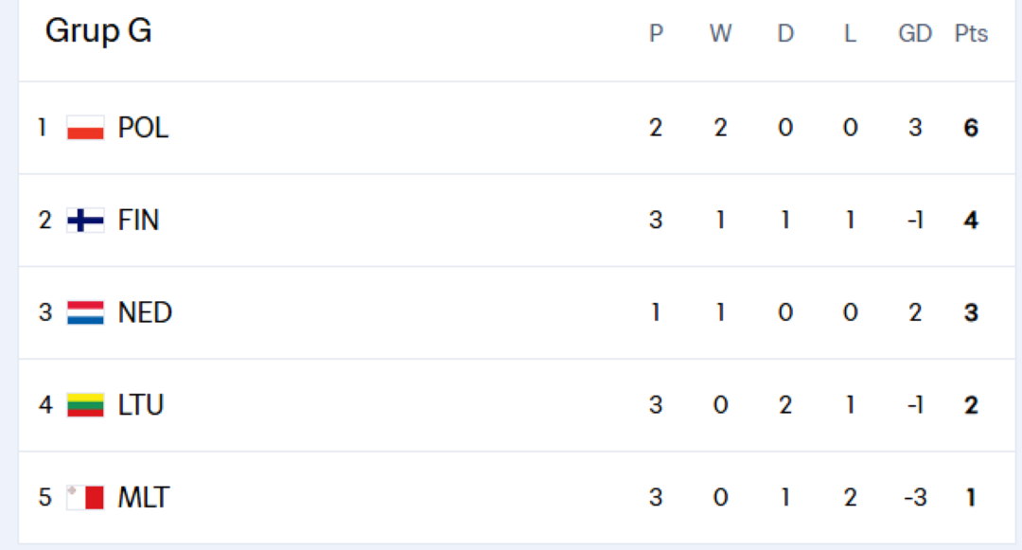1022x550 pixels.
Task: Click the D column header
Action: (785, 33)
